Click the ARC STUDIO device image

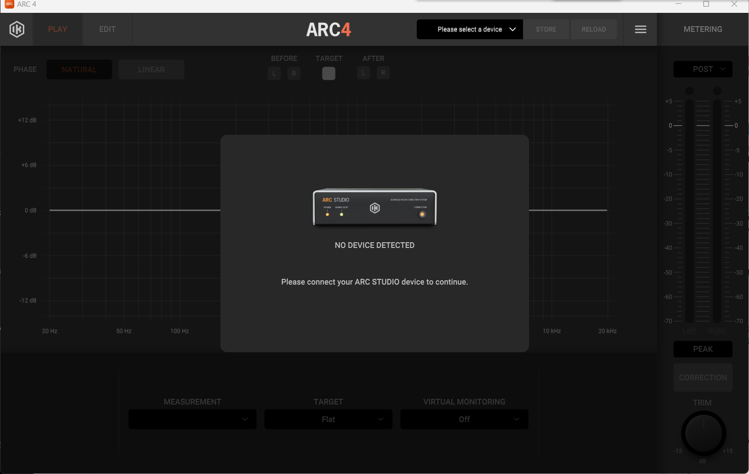click(x=375, y=208)
